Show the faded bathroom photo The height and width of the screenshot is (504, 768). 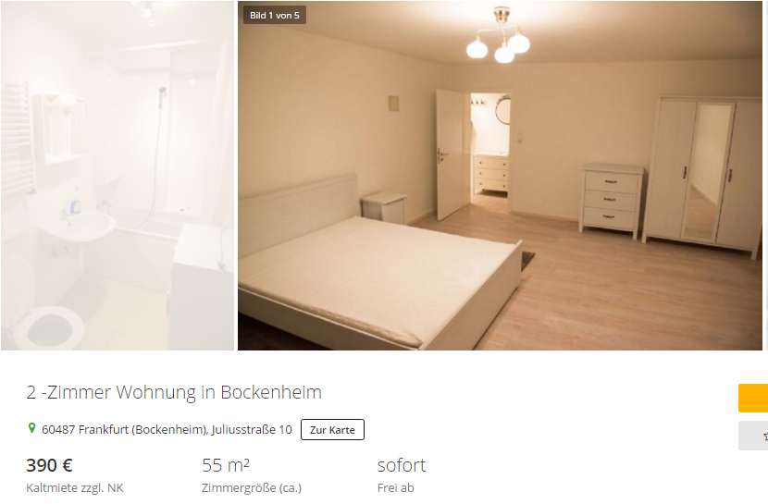pos(118,175)
